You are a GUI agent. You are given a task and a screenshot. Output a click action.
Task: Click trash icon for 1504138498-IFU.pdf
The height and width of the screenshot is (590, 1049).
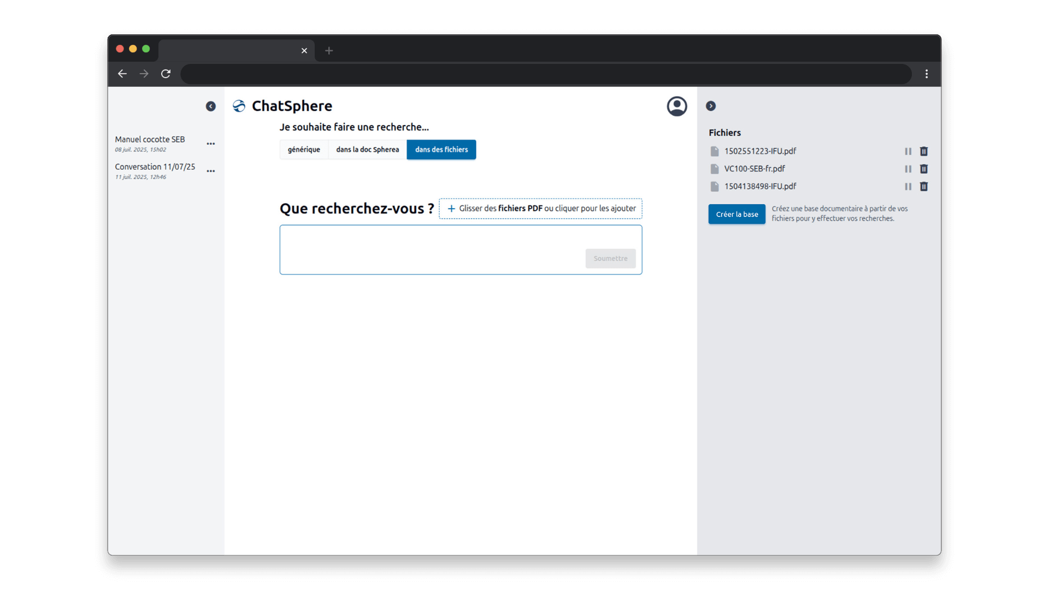[923, 186]
